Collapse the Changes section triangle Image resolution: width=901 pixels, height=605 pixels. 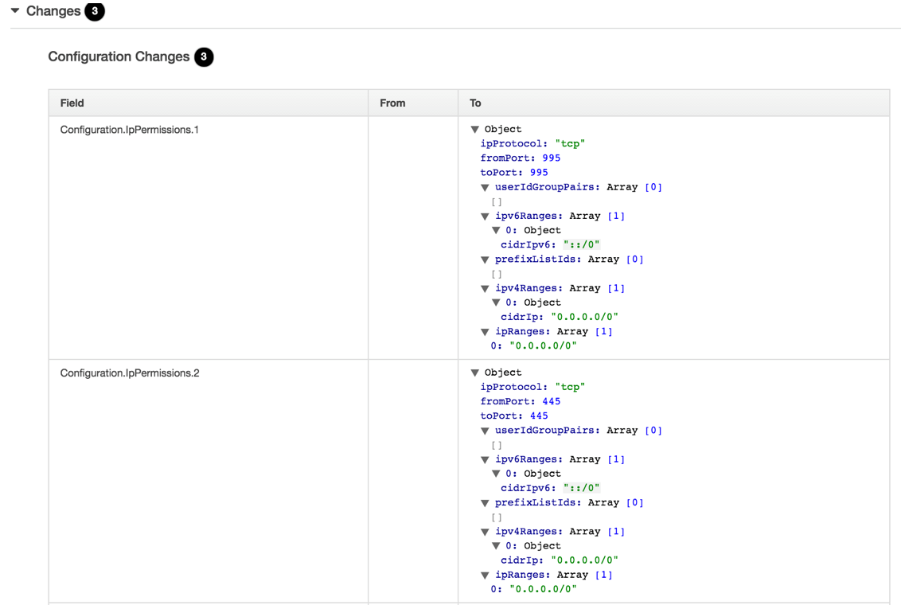(x=15, y=11)
